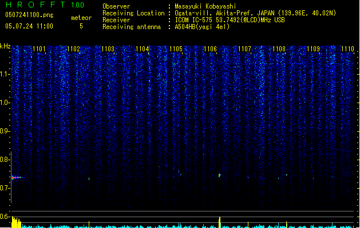Click the meteor echo just after 1106
This screenshot has height=228, width=360.
pos(219,175)
